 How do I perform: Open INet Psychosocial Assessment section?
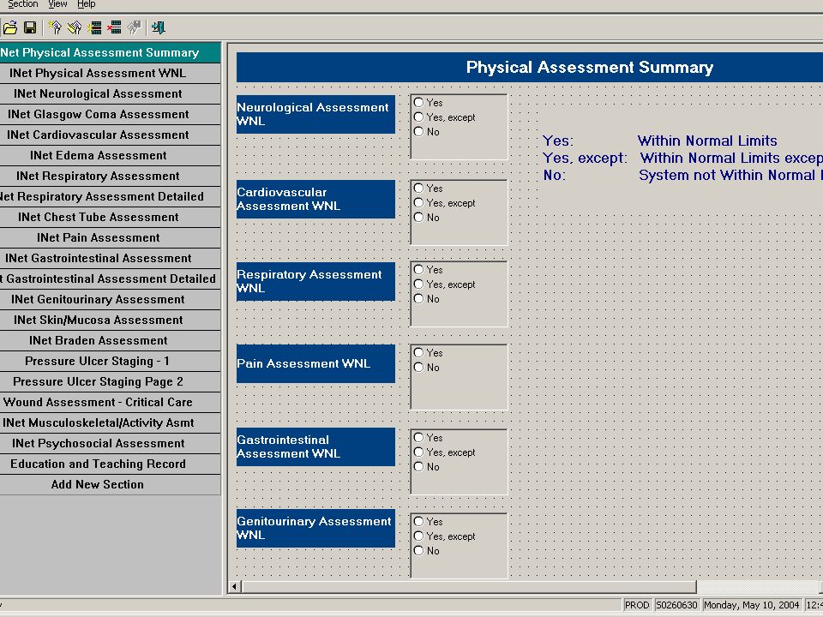[x=111, y=443]
